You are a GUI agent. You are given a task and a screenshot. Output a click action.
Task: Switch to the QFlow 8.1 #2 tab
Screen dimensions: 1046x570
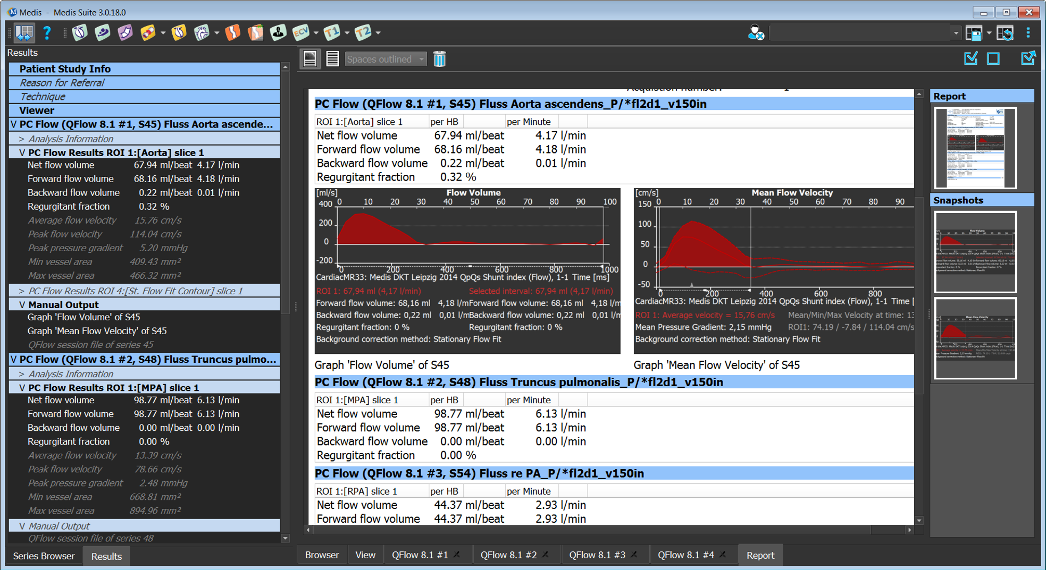pos(508,555)
